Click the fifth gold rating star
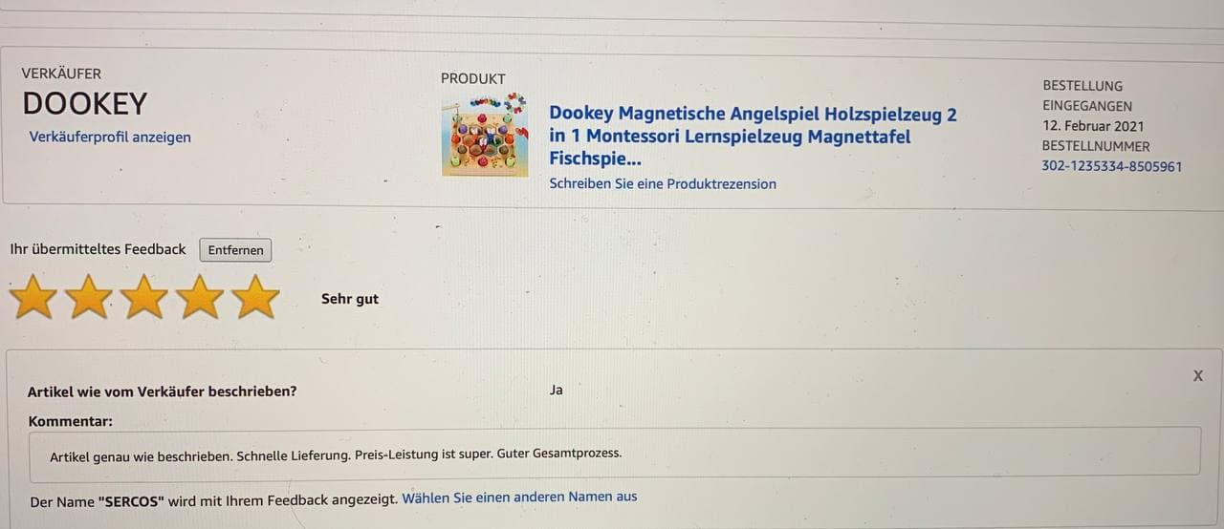This screenshot has height=529, width=1224. pos(255,297)
